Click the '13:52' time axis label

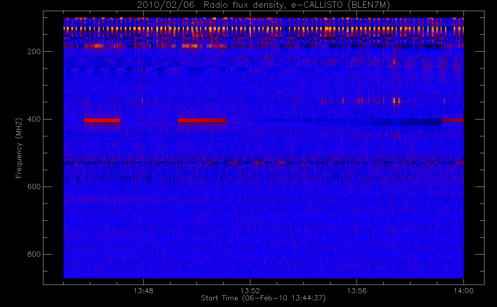250,291
